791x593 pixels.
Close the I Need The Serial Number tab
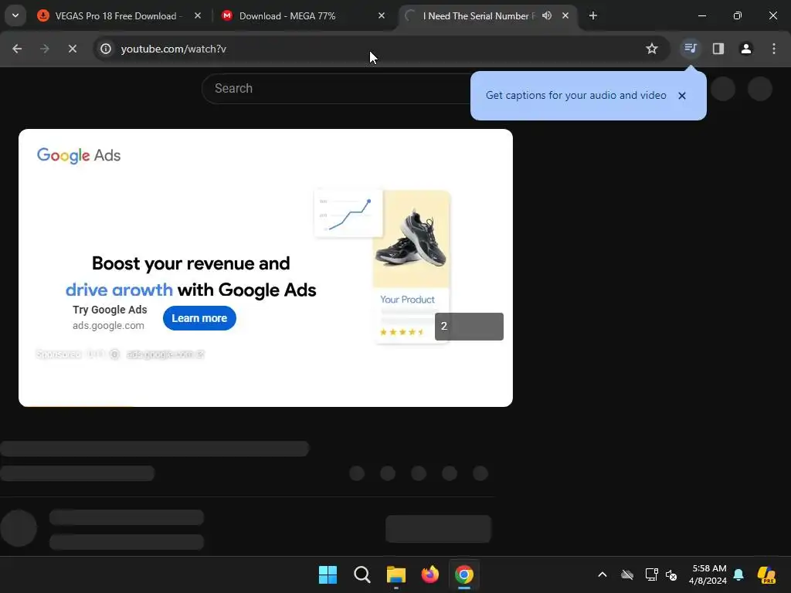click(x=565, y=16)
